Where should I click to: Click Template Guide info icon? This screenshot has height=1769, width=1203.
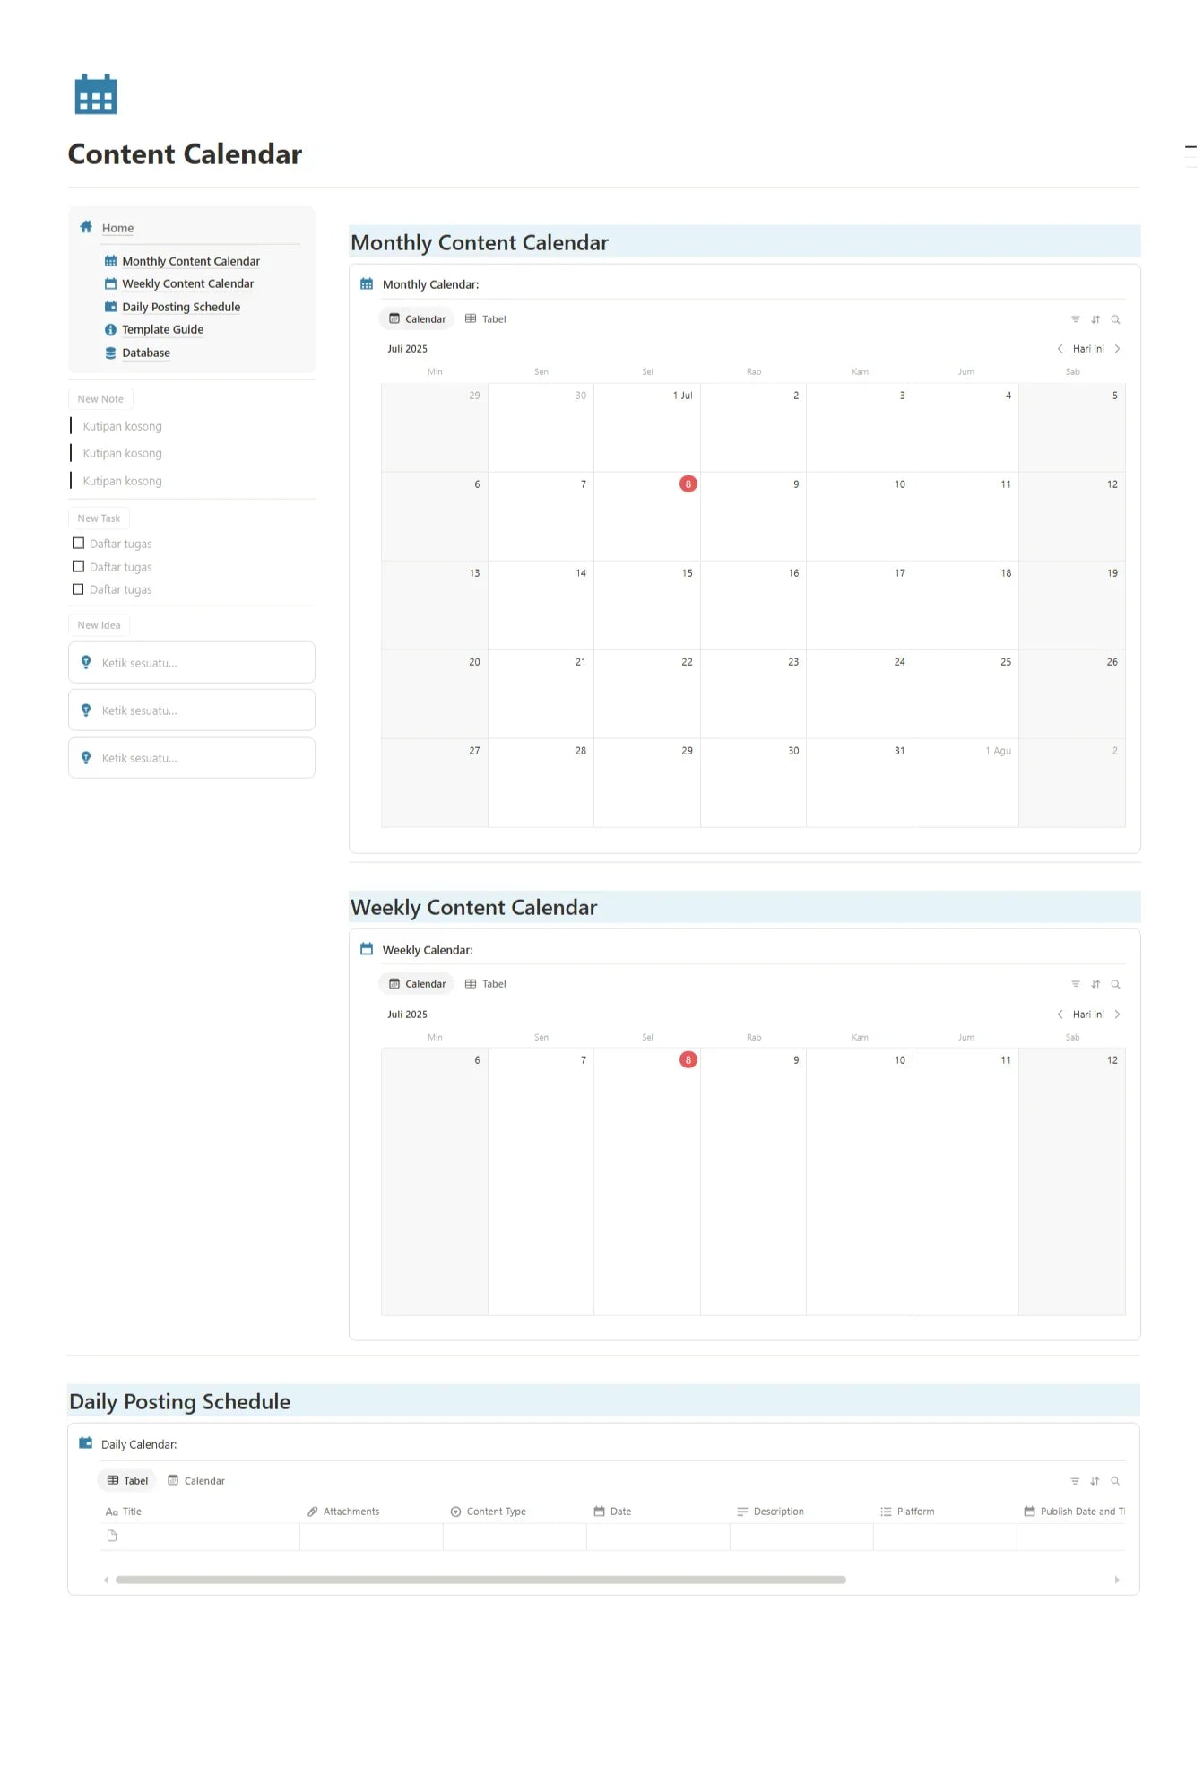coord(110,329)
